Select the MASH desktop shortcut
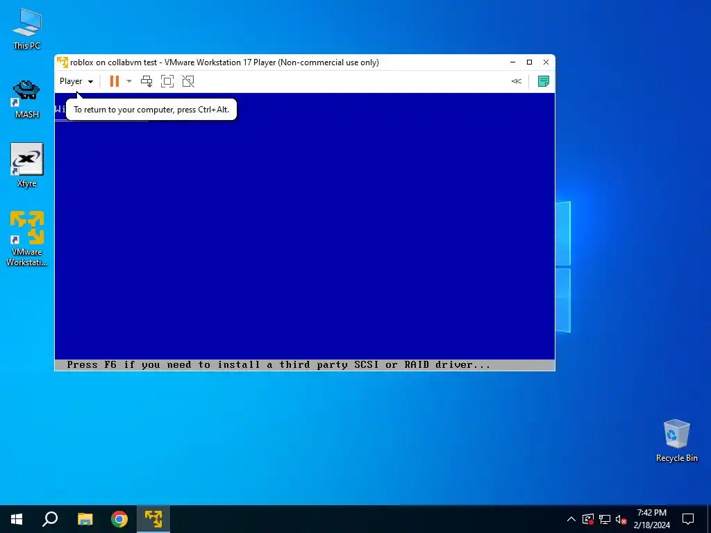The height and width of the screenshot is (533, 711). coord(27,99)
